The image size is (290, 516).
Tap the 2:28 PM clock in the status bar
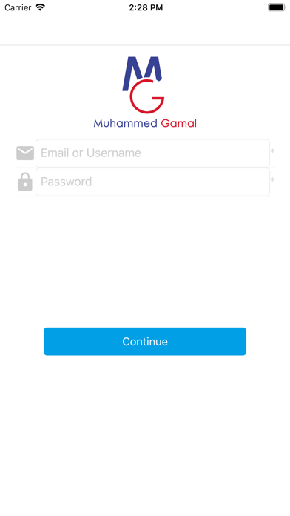146,7
